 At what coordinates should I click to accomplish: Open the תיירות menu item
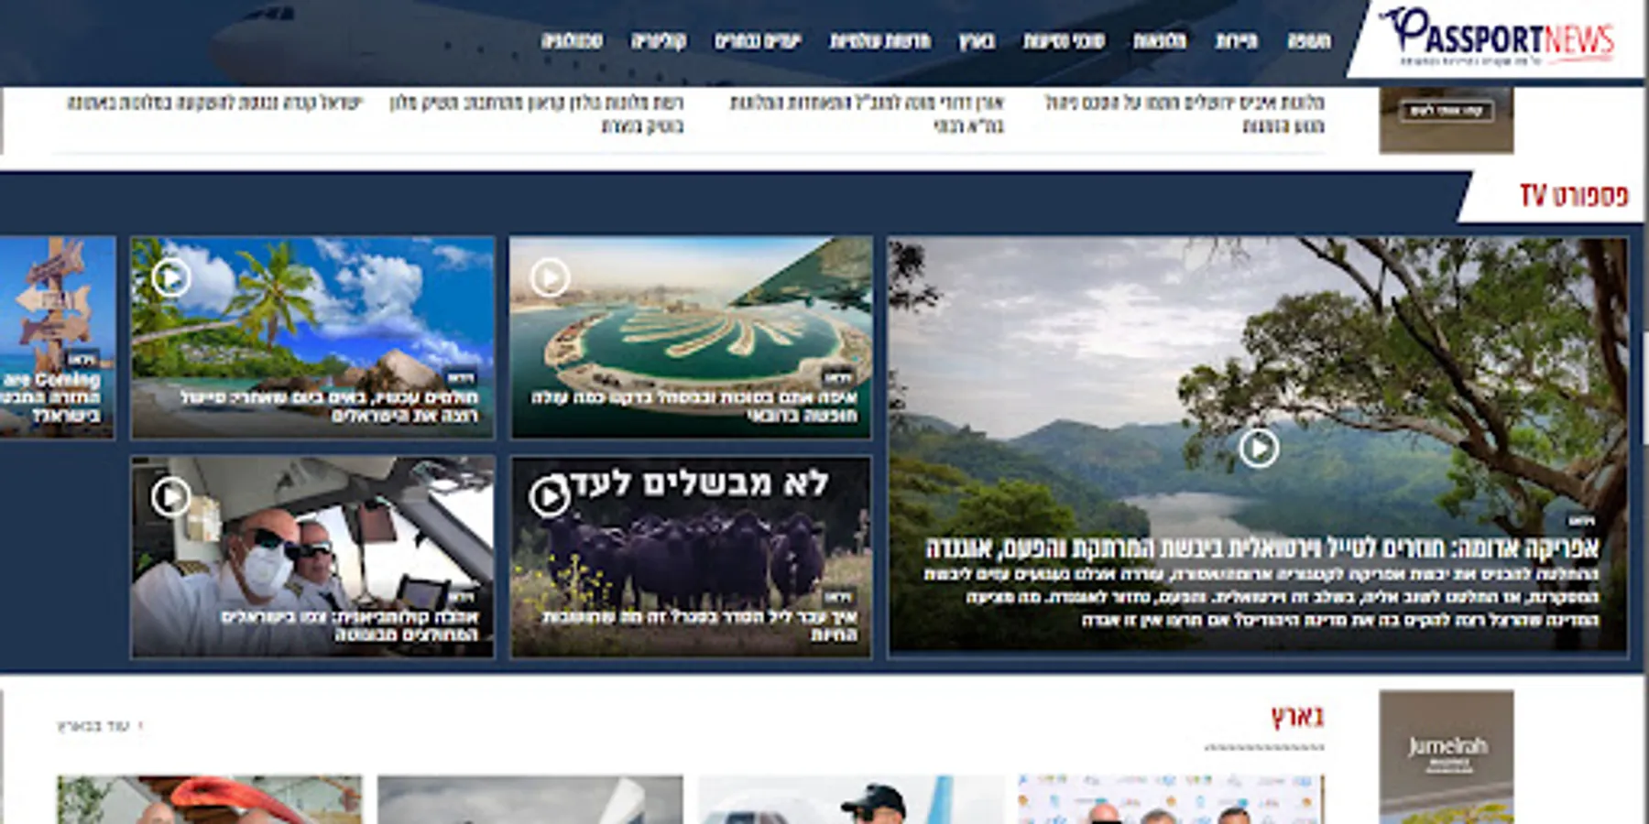1237,41
